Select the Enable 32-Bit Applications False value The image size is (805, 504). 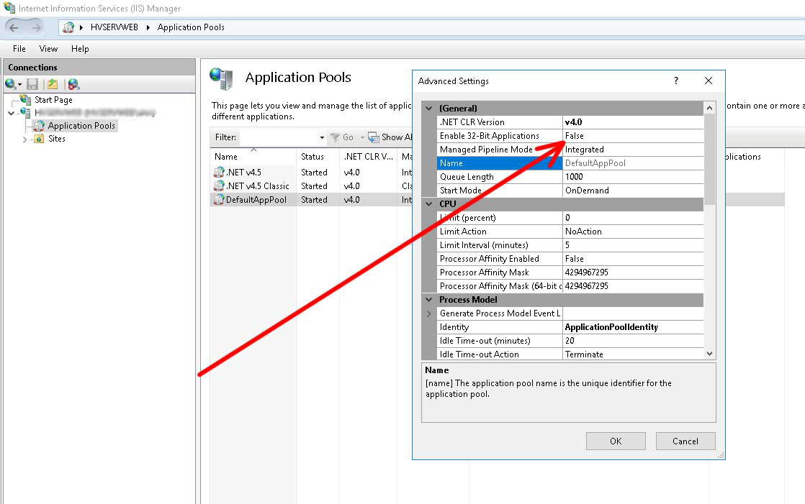click(633, 136)
